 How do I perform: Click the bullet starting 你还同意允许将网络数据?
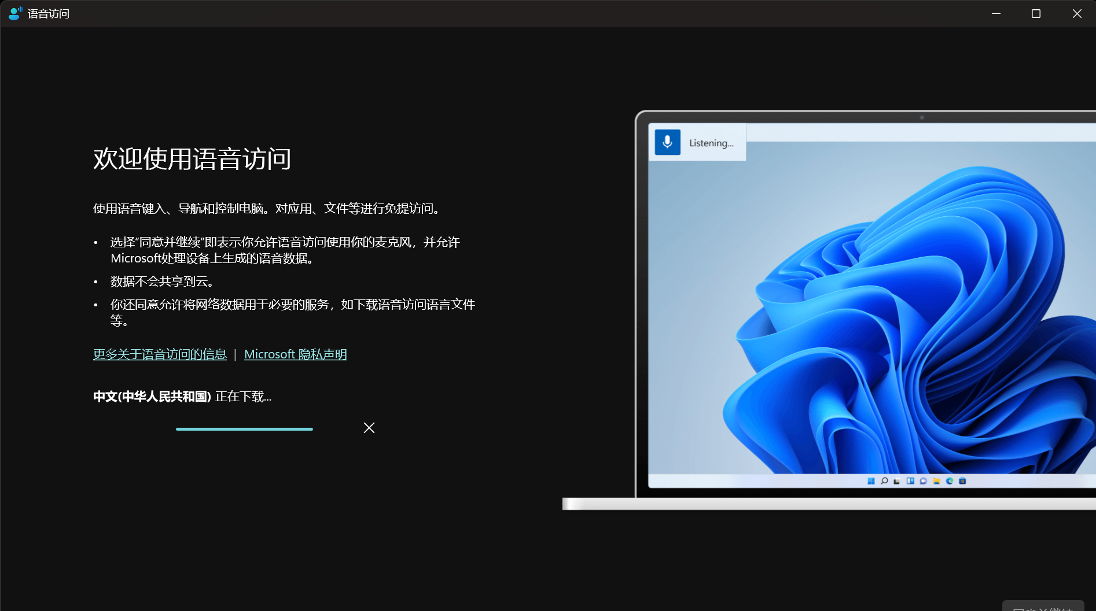coord(293,313)
